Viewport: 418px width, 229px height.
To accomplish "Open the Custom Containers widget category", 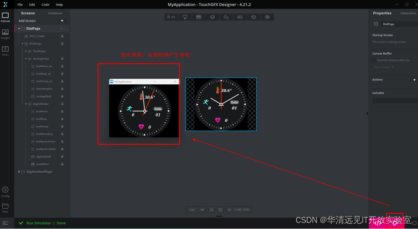I will coord(268,17).
